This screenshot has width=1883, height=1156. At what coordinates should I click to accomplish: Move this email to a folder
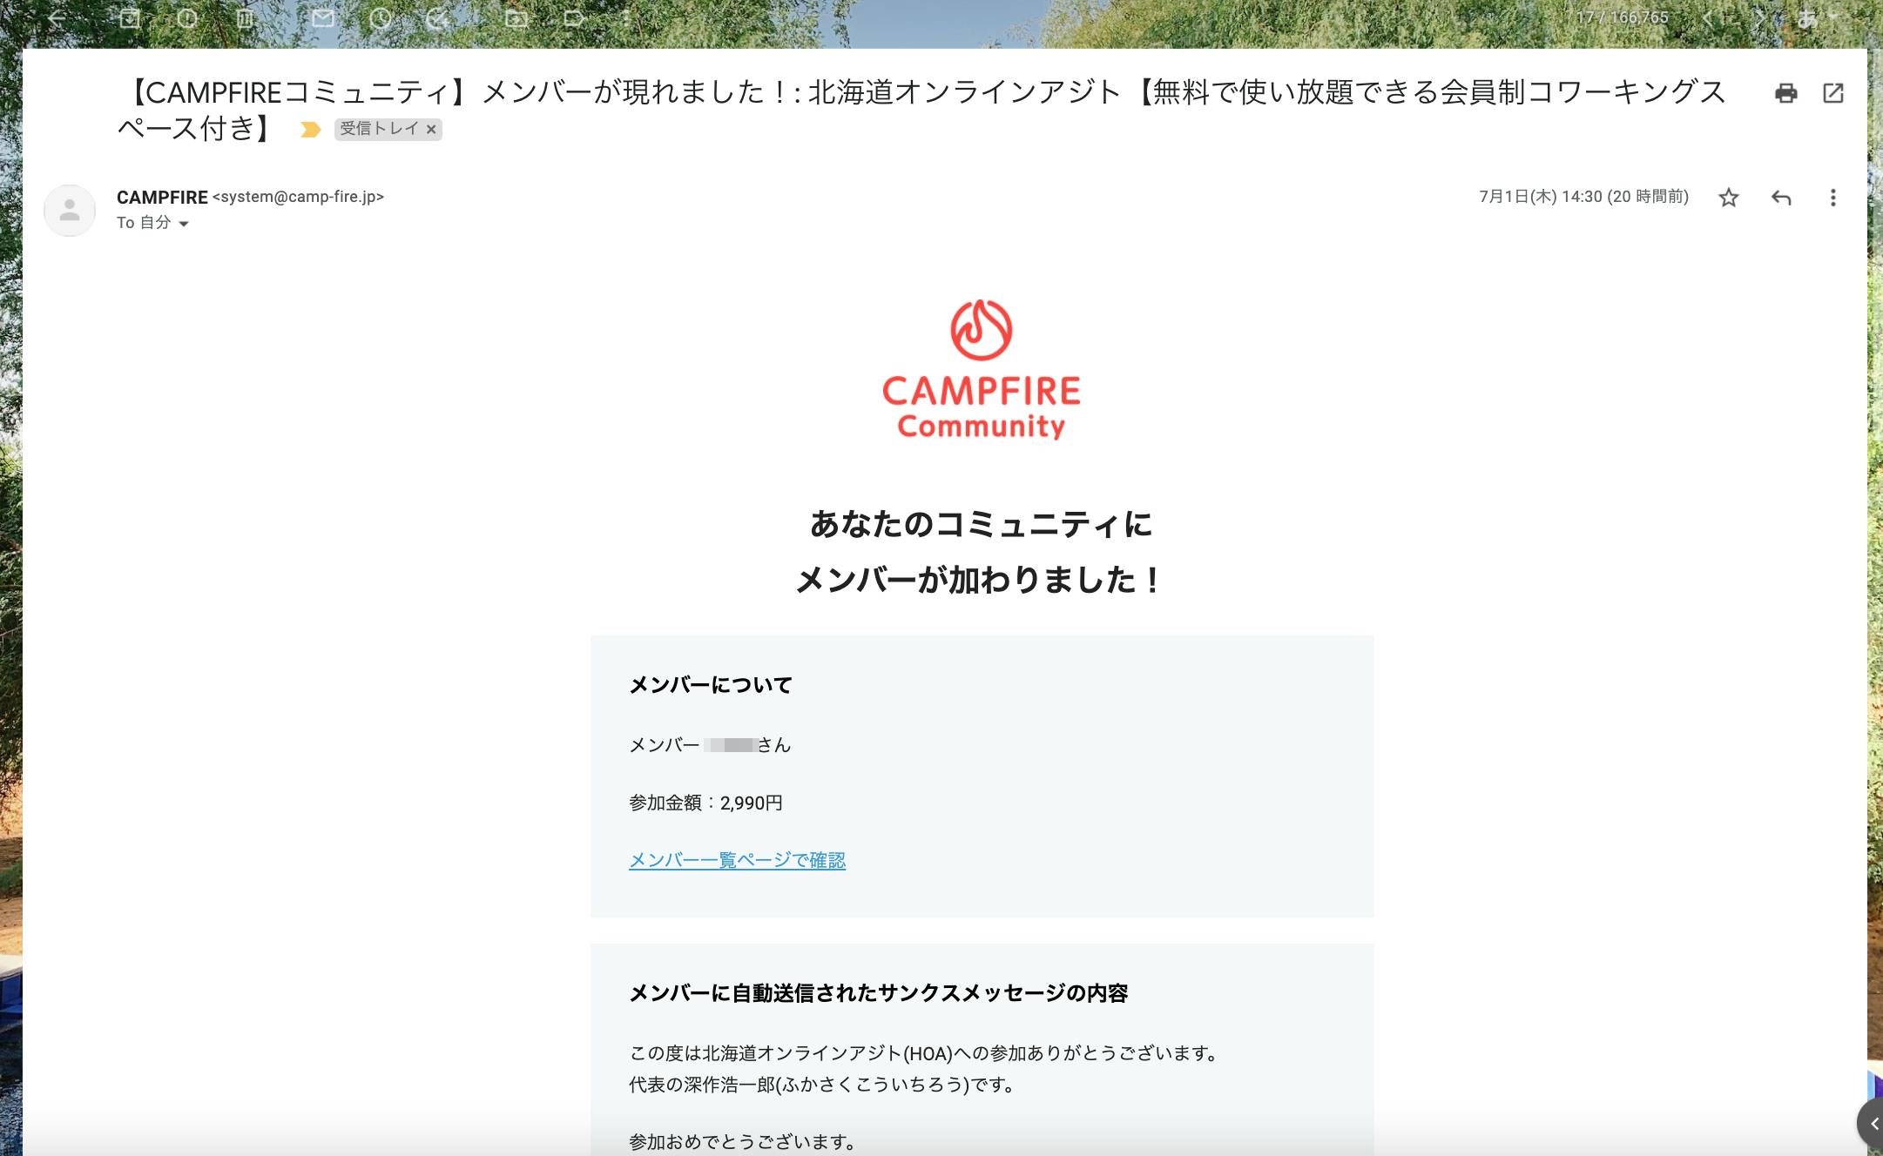coord(516,18)
